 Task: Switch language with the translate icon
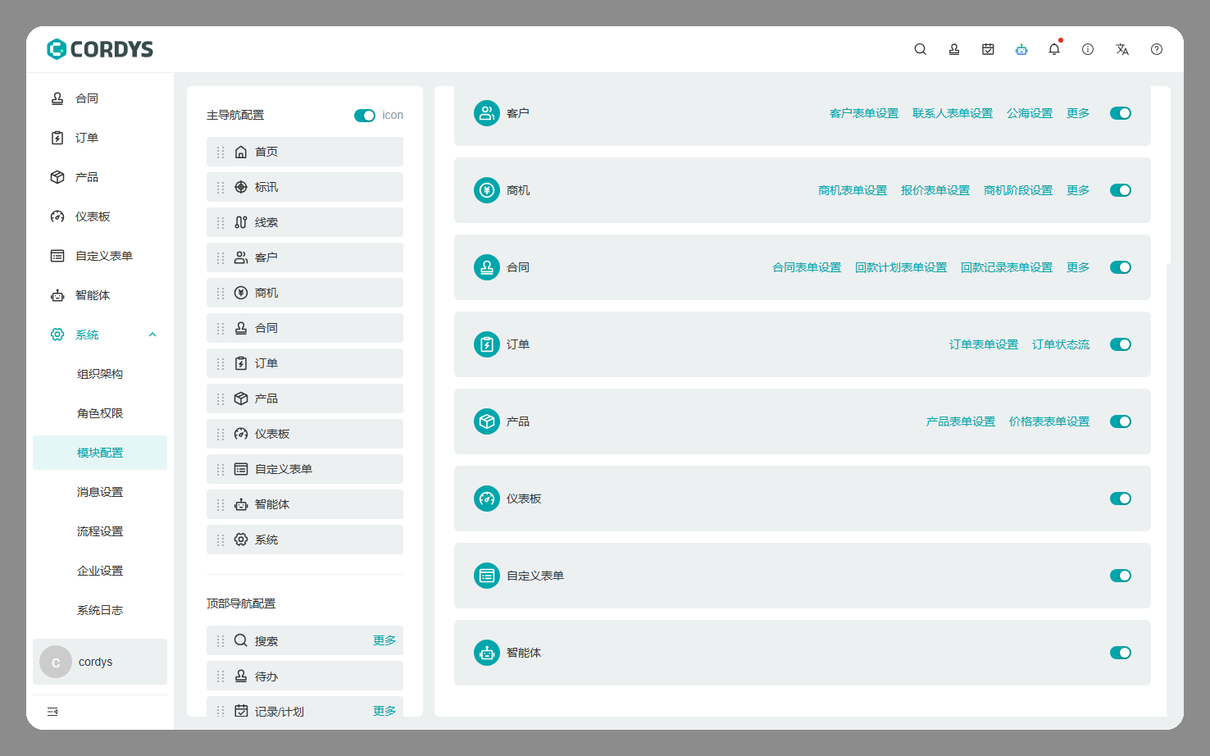coord(1122,49)
